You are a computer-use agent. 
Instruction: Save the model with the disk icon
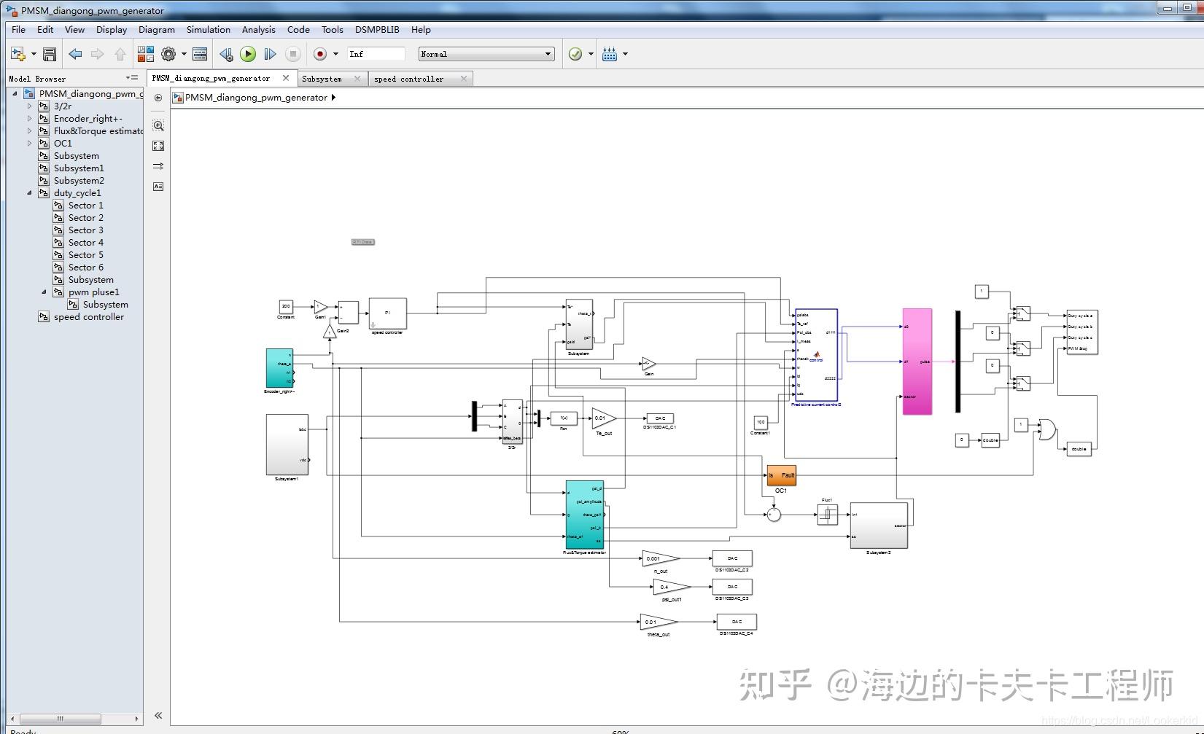49,53
